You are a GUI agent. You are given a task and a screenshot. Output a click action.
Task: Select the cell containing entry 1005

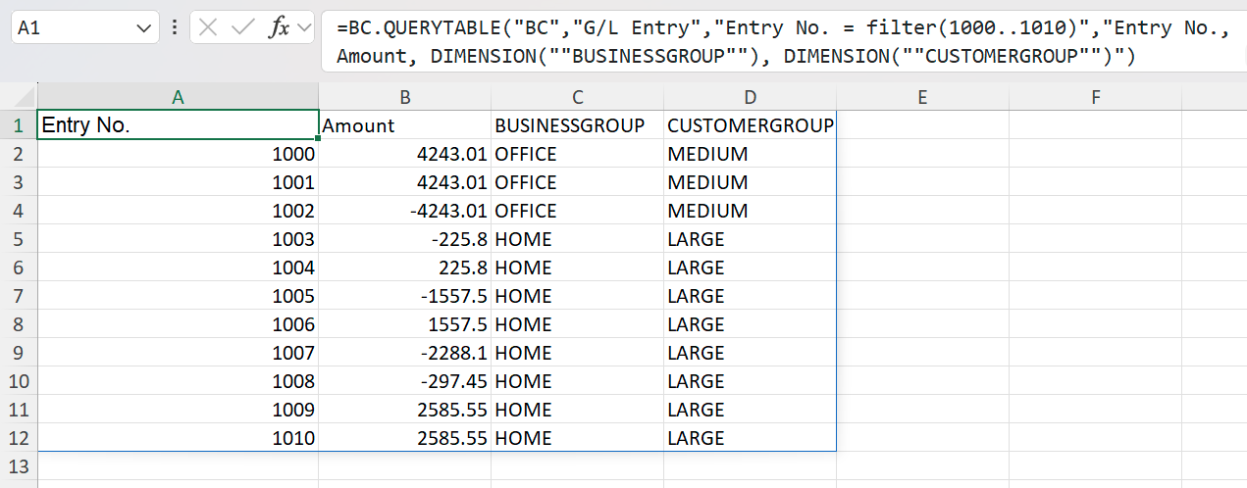178,296
